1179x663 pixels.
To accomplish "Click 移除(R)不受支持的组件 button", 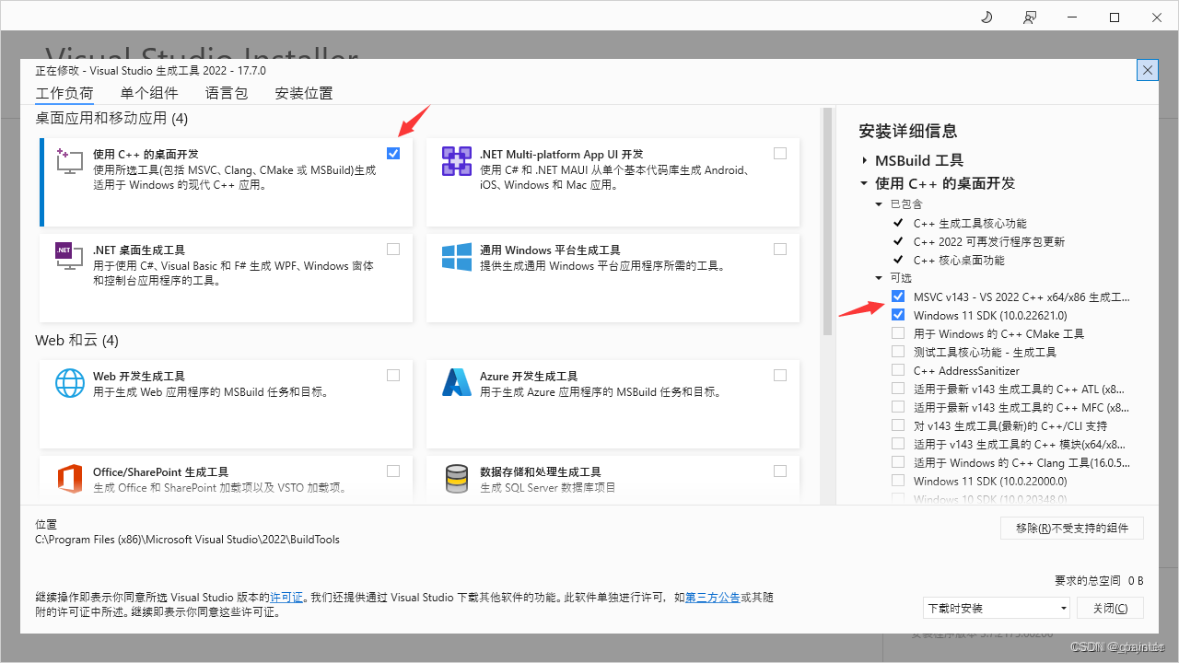I will point(1072,528).
